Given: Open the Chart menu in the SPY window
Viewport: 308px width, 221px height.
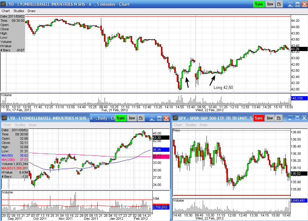Looking at the screenshot, I should 178,125.
